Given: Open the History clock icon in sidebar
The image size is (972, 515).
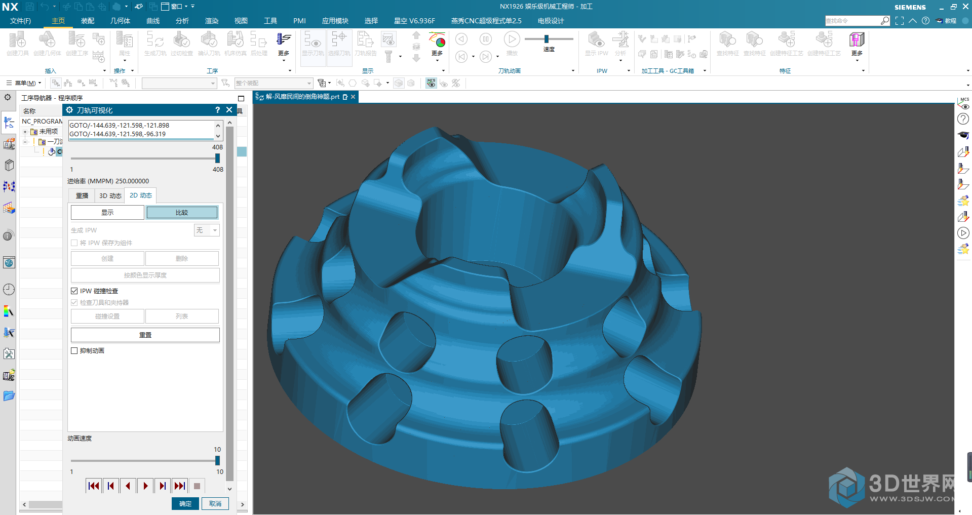Looking at the screenshot, I should (9, 290).
